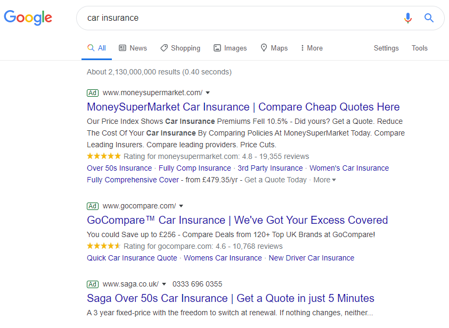The width and height of the screenshot is (449, 328).
Task: Start voice search with the microphone icon
Action: click(408, 18)
